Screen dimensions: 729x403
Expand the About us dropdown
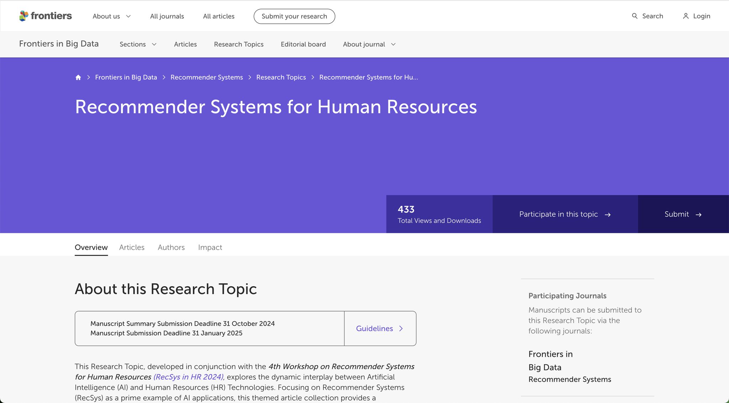click(x=111, y=16)
